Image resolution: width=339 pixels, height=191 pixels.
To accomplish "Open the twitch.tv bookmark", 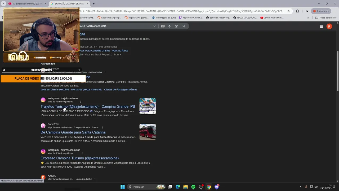I will pyautogui.click(x=191, y=18).
